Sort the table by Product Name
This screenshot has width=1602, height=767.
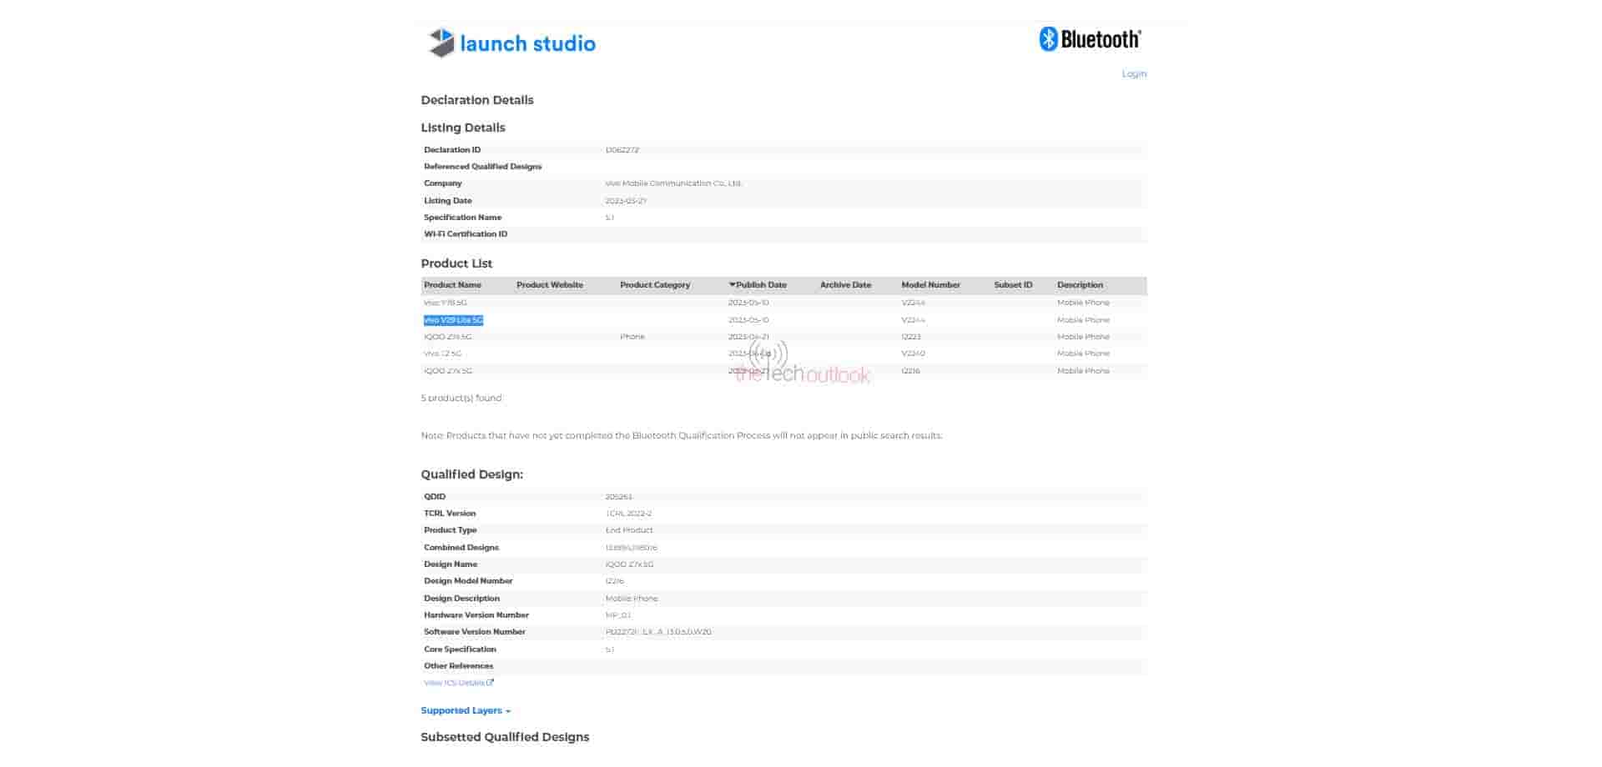pos(452,285)
